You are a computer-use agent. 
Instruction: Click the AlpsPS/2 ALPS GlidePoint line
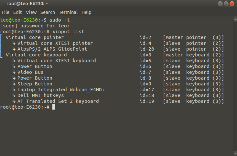52,49
